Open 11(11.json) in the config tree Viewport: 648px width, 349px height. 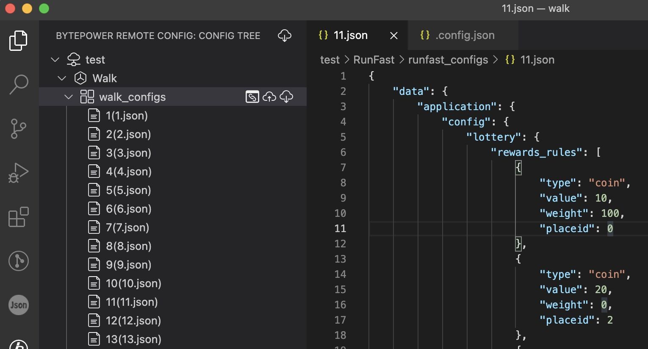click(x=132, y=302)
